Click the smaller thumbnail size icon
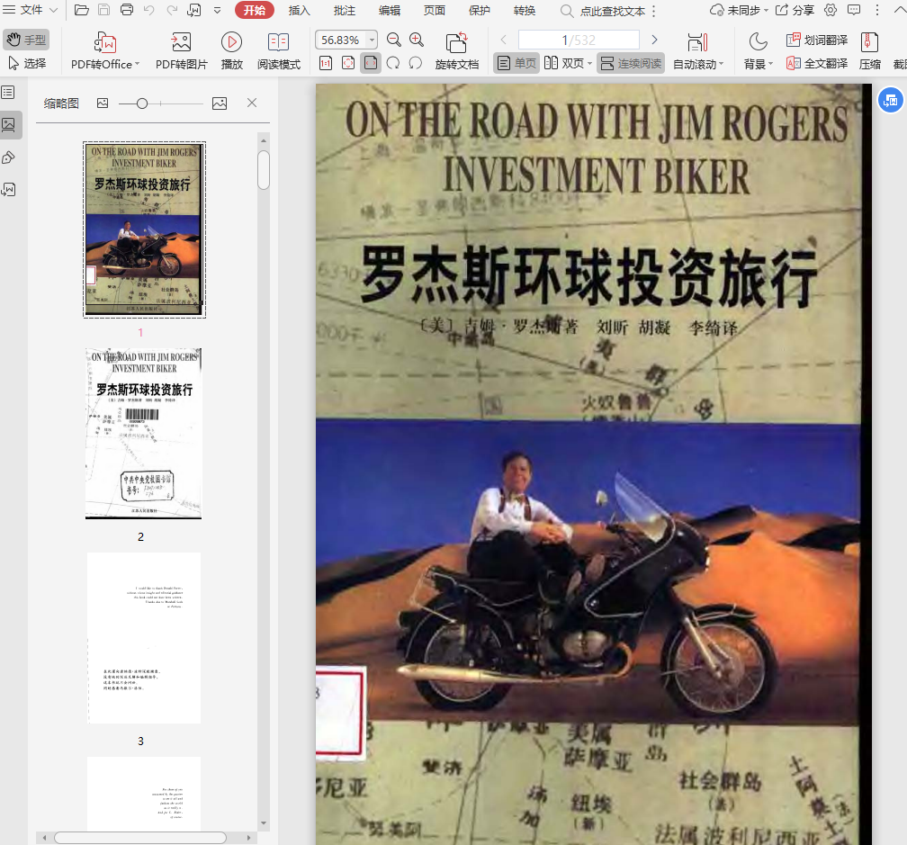The height and width of the screenshot is (845, 907). [103, 103]
